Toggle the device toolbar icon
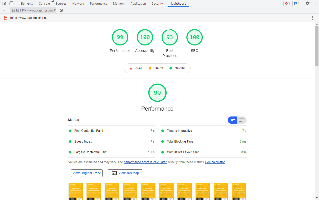Viewport: 319px width, 200px height. tap(11, 4)
